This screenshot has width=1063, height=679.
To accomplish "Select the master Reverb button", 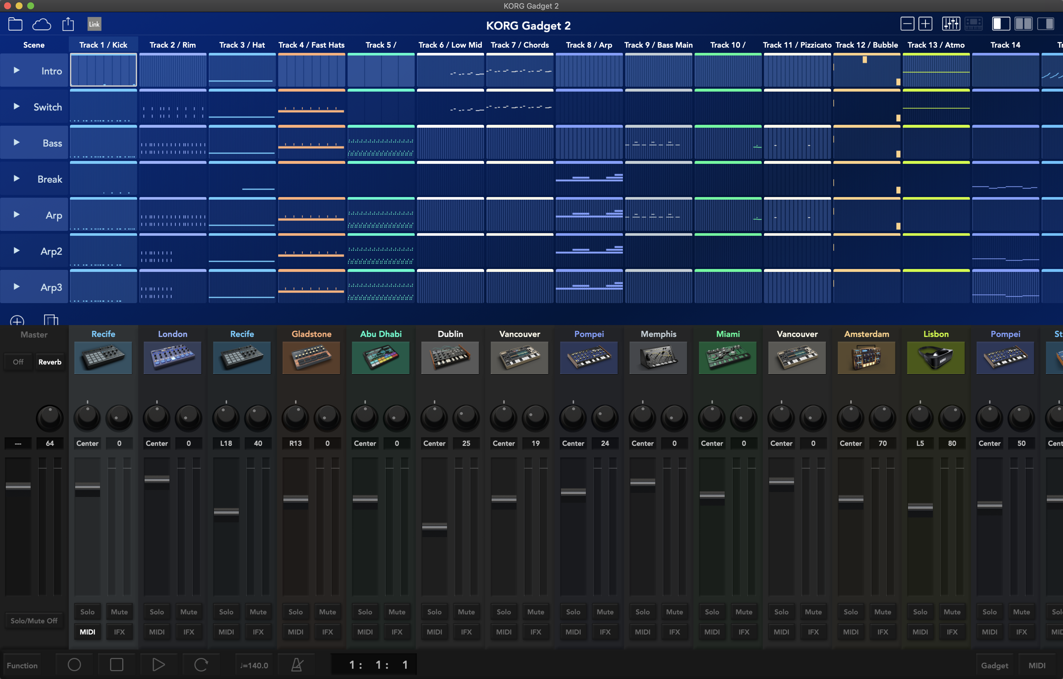I will coord(50,362).
